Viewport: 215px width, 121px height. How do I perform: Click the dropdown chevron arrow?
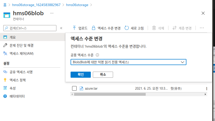pyautogui.click(x=182, y=62)
